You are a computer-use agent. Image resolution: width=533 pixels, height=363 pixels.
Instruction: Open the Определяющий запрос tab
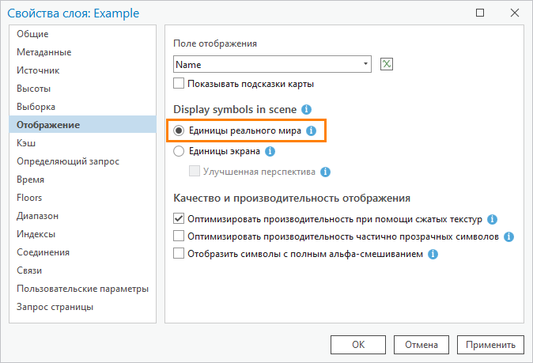68,161
